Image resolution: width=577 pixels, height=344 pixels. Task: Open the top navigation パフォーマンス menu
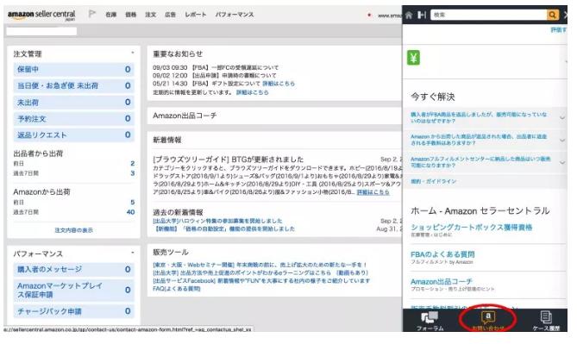[235, 15]
